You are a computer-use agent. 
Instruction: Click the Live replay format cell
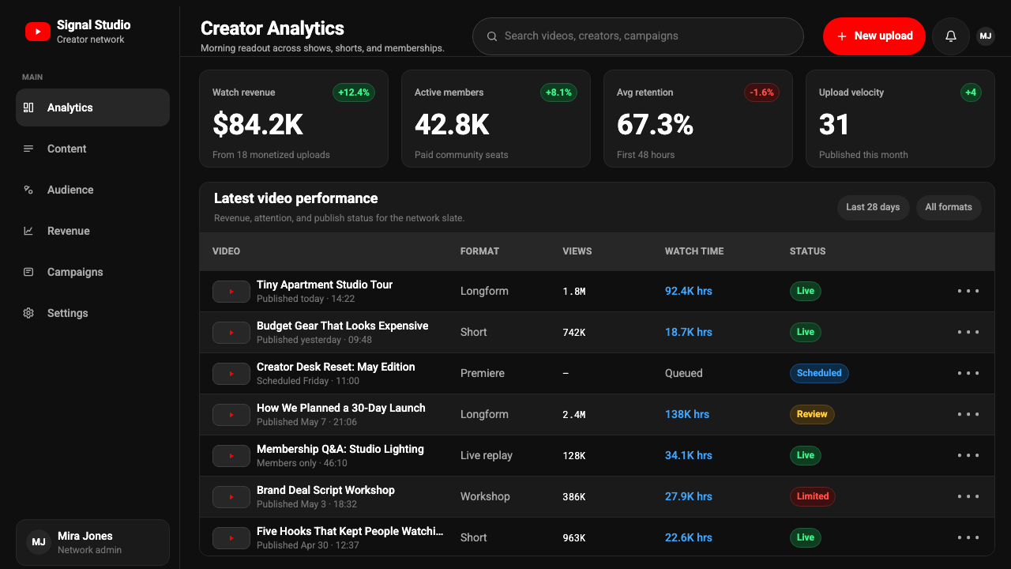pyautogui.click(x=487, y=455)
